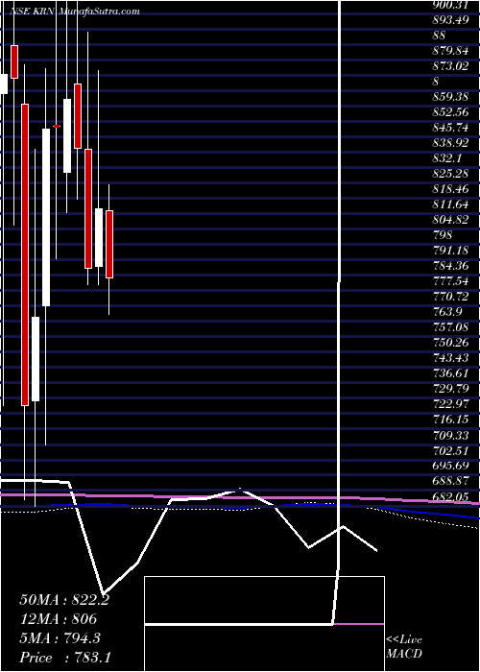Select the Price : 783.1 readout
The height and width of the screenshot is (672, 480).
(x=66, y=658)
